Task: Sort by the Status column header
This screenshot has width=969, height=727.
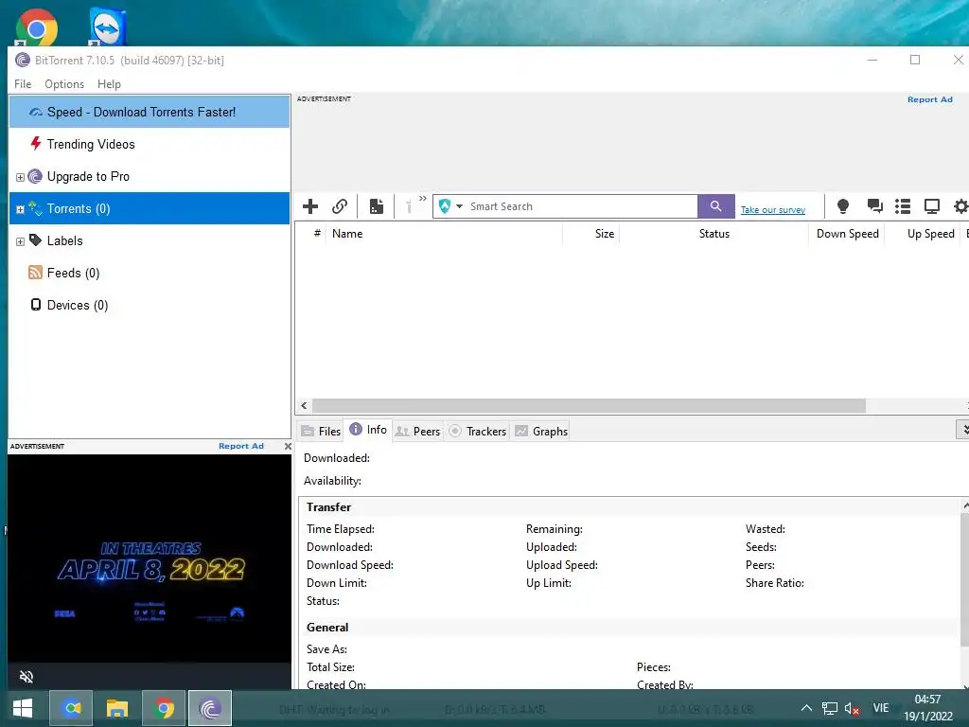Action: [714, 234]
